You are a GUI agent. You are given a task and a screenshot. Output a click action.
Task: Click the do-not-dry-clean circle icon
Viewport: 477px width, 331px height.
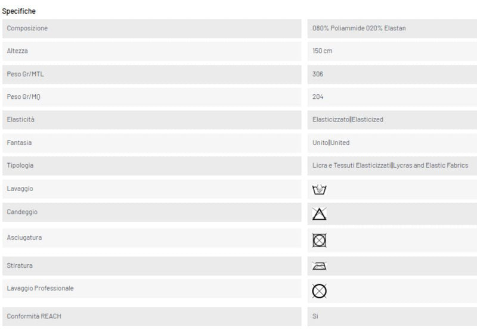pyautogui.click(x=319, y=291)
